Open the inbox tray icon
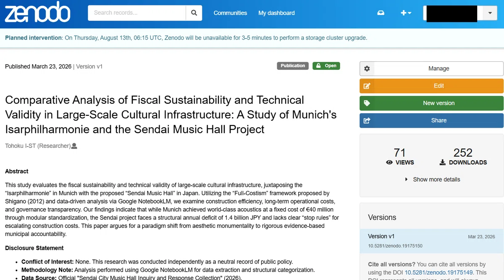 point(381,13)
